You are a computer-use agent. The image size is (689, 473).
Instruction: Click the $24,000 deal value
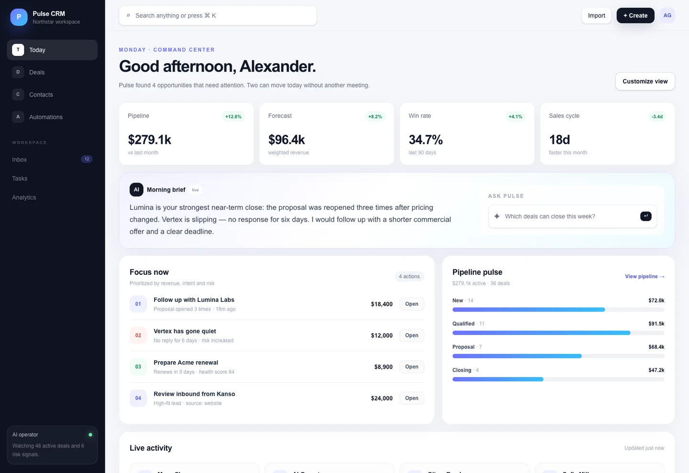382,398
